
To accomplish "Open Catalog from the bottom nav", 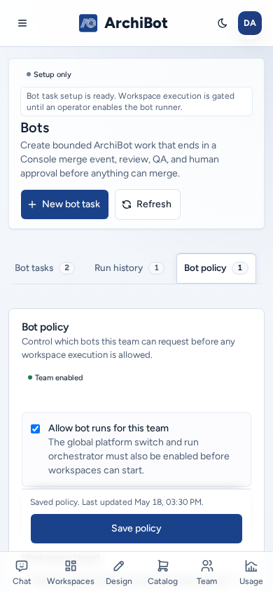I will 162,572.
